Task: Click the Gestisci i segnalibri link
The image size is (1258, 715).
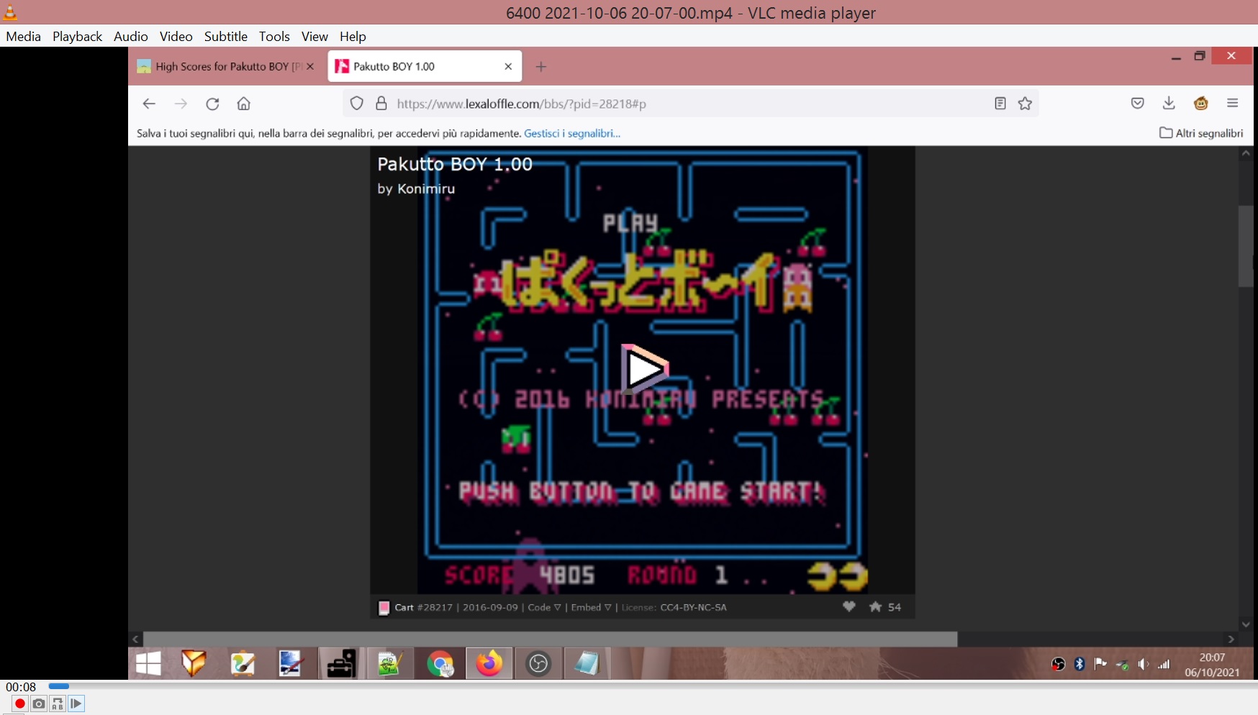Action: (572, 133)
